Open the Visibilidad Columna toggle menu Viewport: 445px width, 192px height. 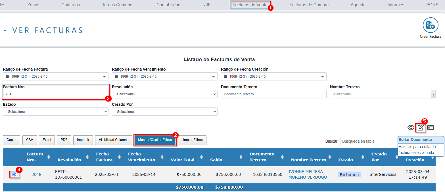pos(114,140)
